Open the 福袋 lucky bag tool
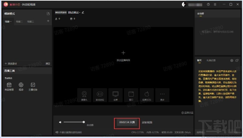The image size is (243, 138). click(21, 87)
